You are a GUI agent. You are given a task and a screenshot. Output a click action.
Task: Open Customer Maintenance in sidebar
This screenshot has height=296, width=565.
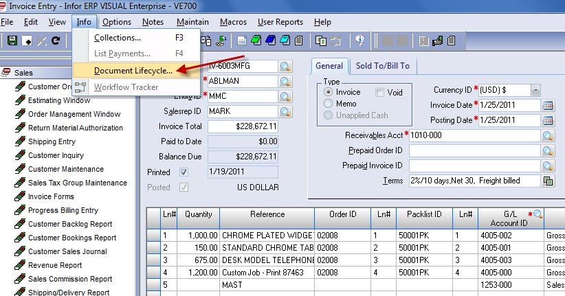[66, 169]
